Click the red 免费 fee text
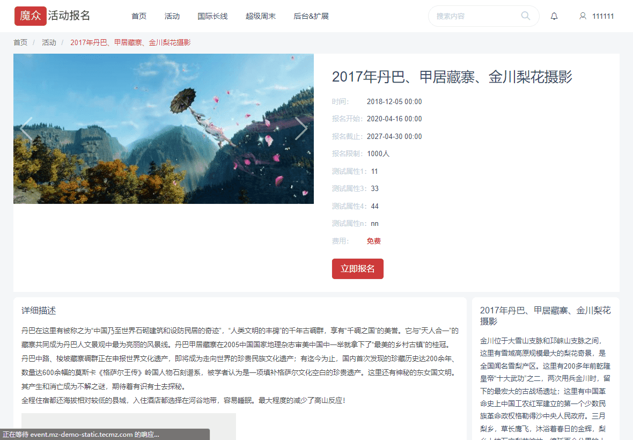 point(373,241)
